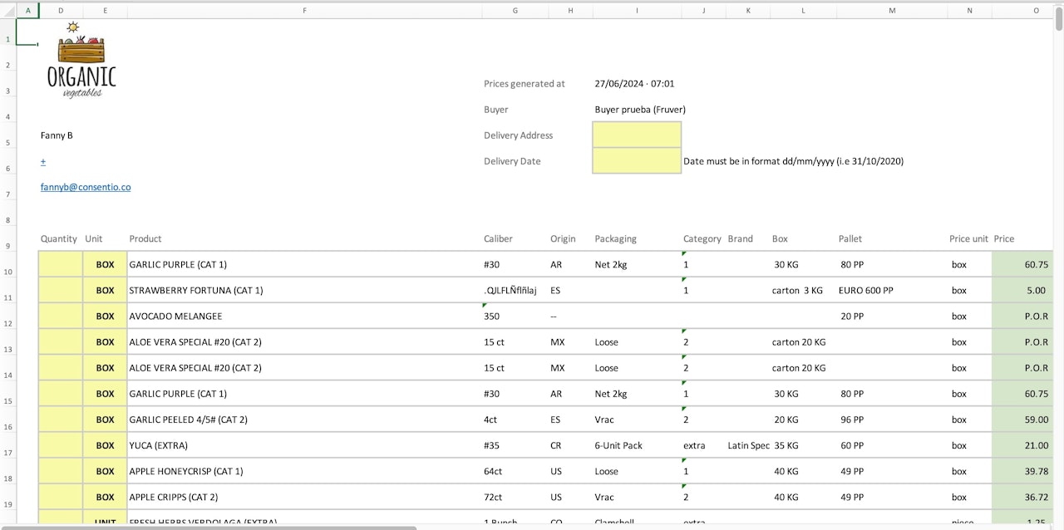Image resolution: width=1064 pixels, height=530 pixels.
Task: Click the AVOCADO MELANGEE product cell
Action: coord(175,317)
